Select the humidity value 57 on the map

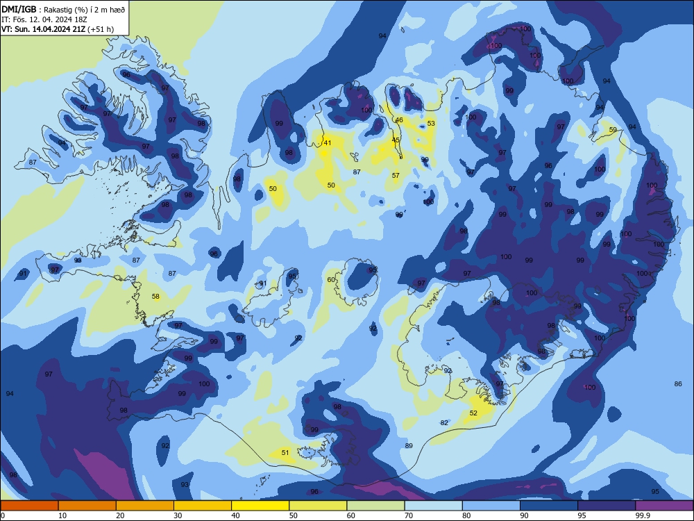396,176
